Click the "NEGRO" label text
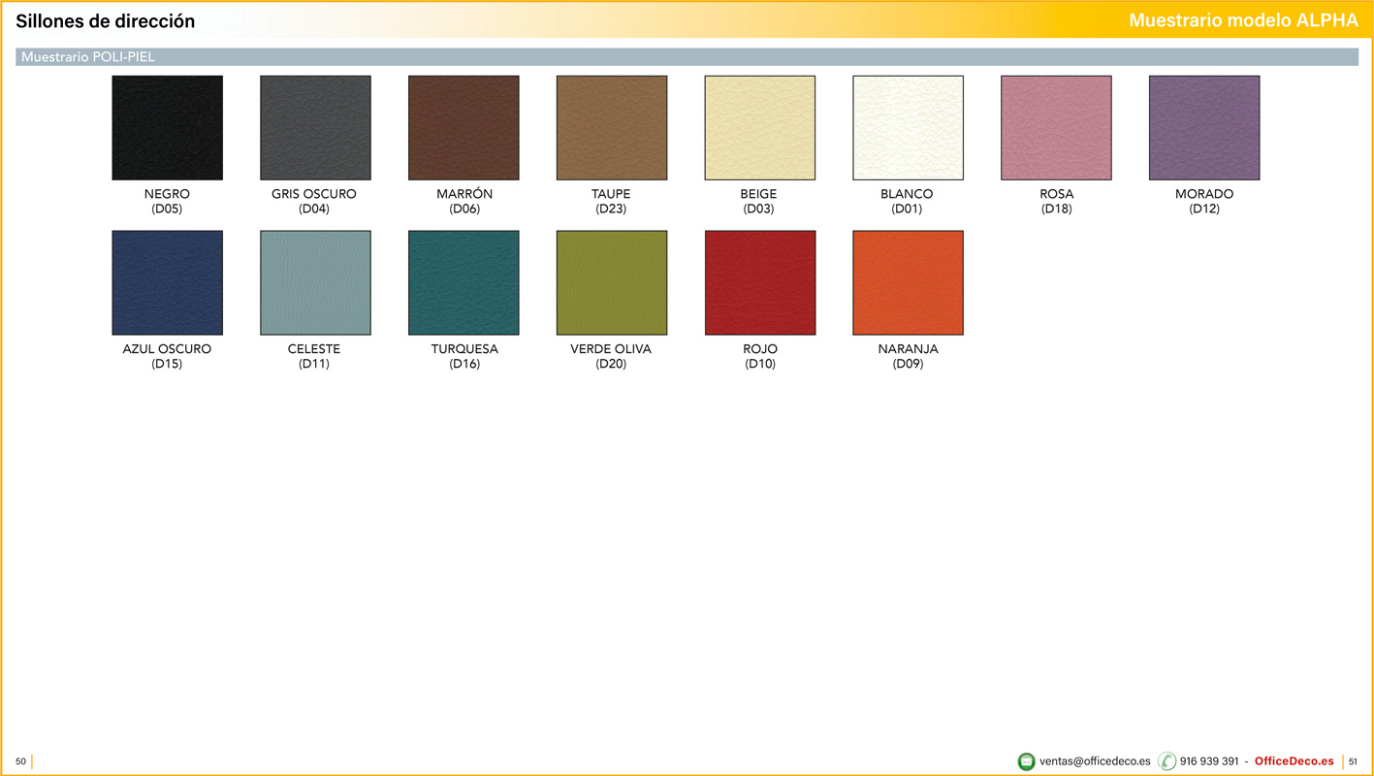 click(x=167, y=194)
